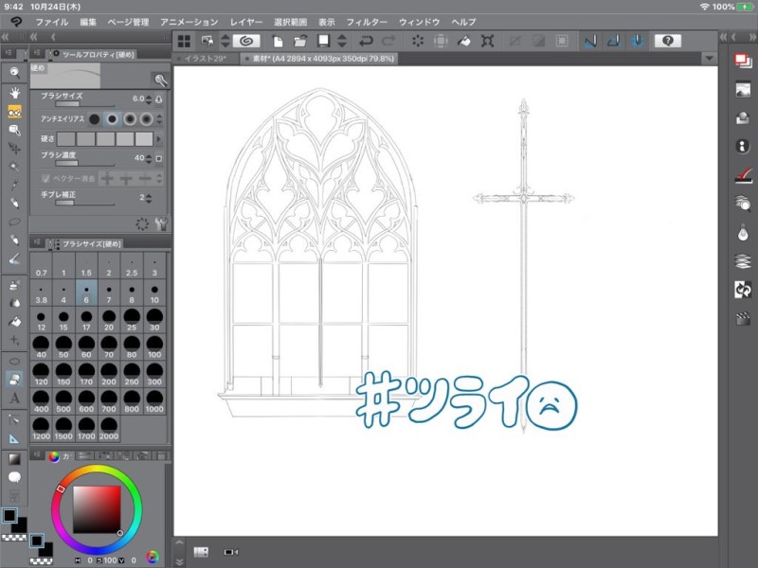The height and width of the screenshot is (568, 758).
Task: Select the strongest anti-aliasing option
Action: (x=147, y=118)
